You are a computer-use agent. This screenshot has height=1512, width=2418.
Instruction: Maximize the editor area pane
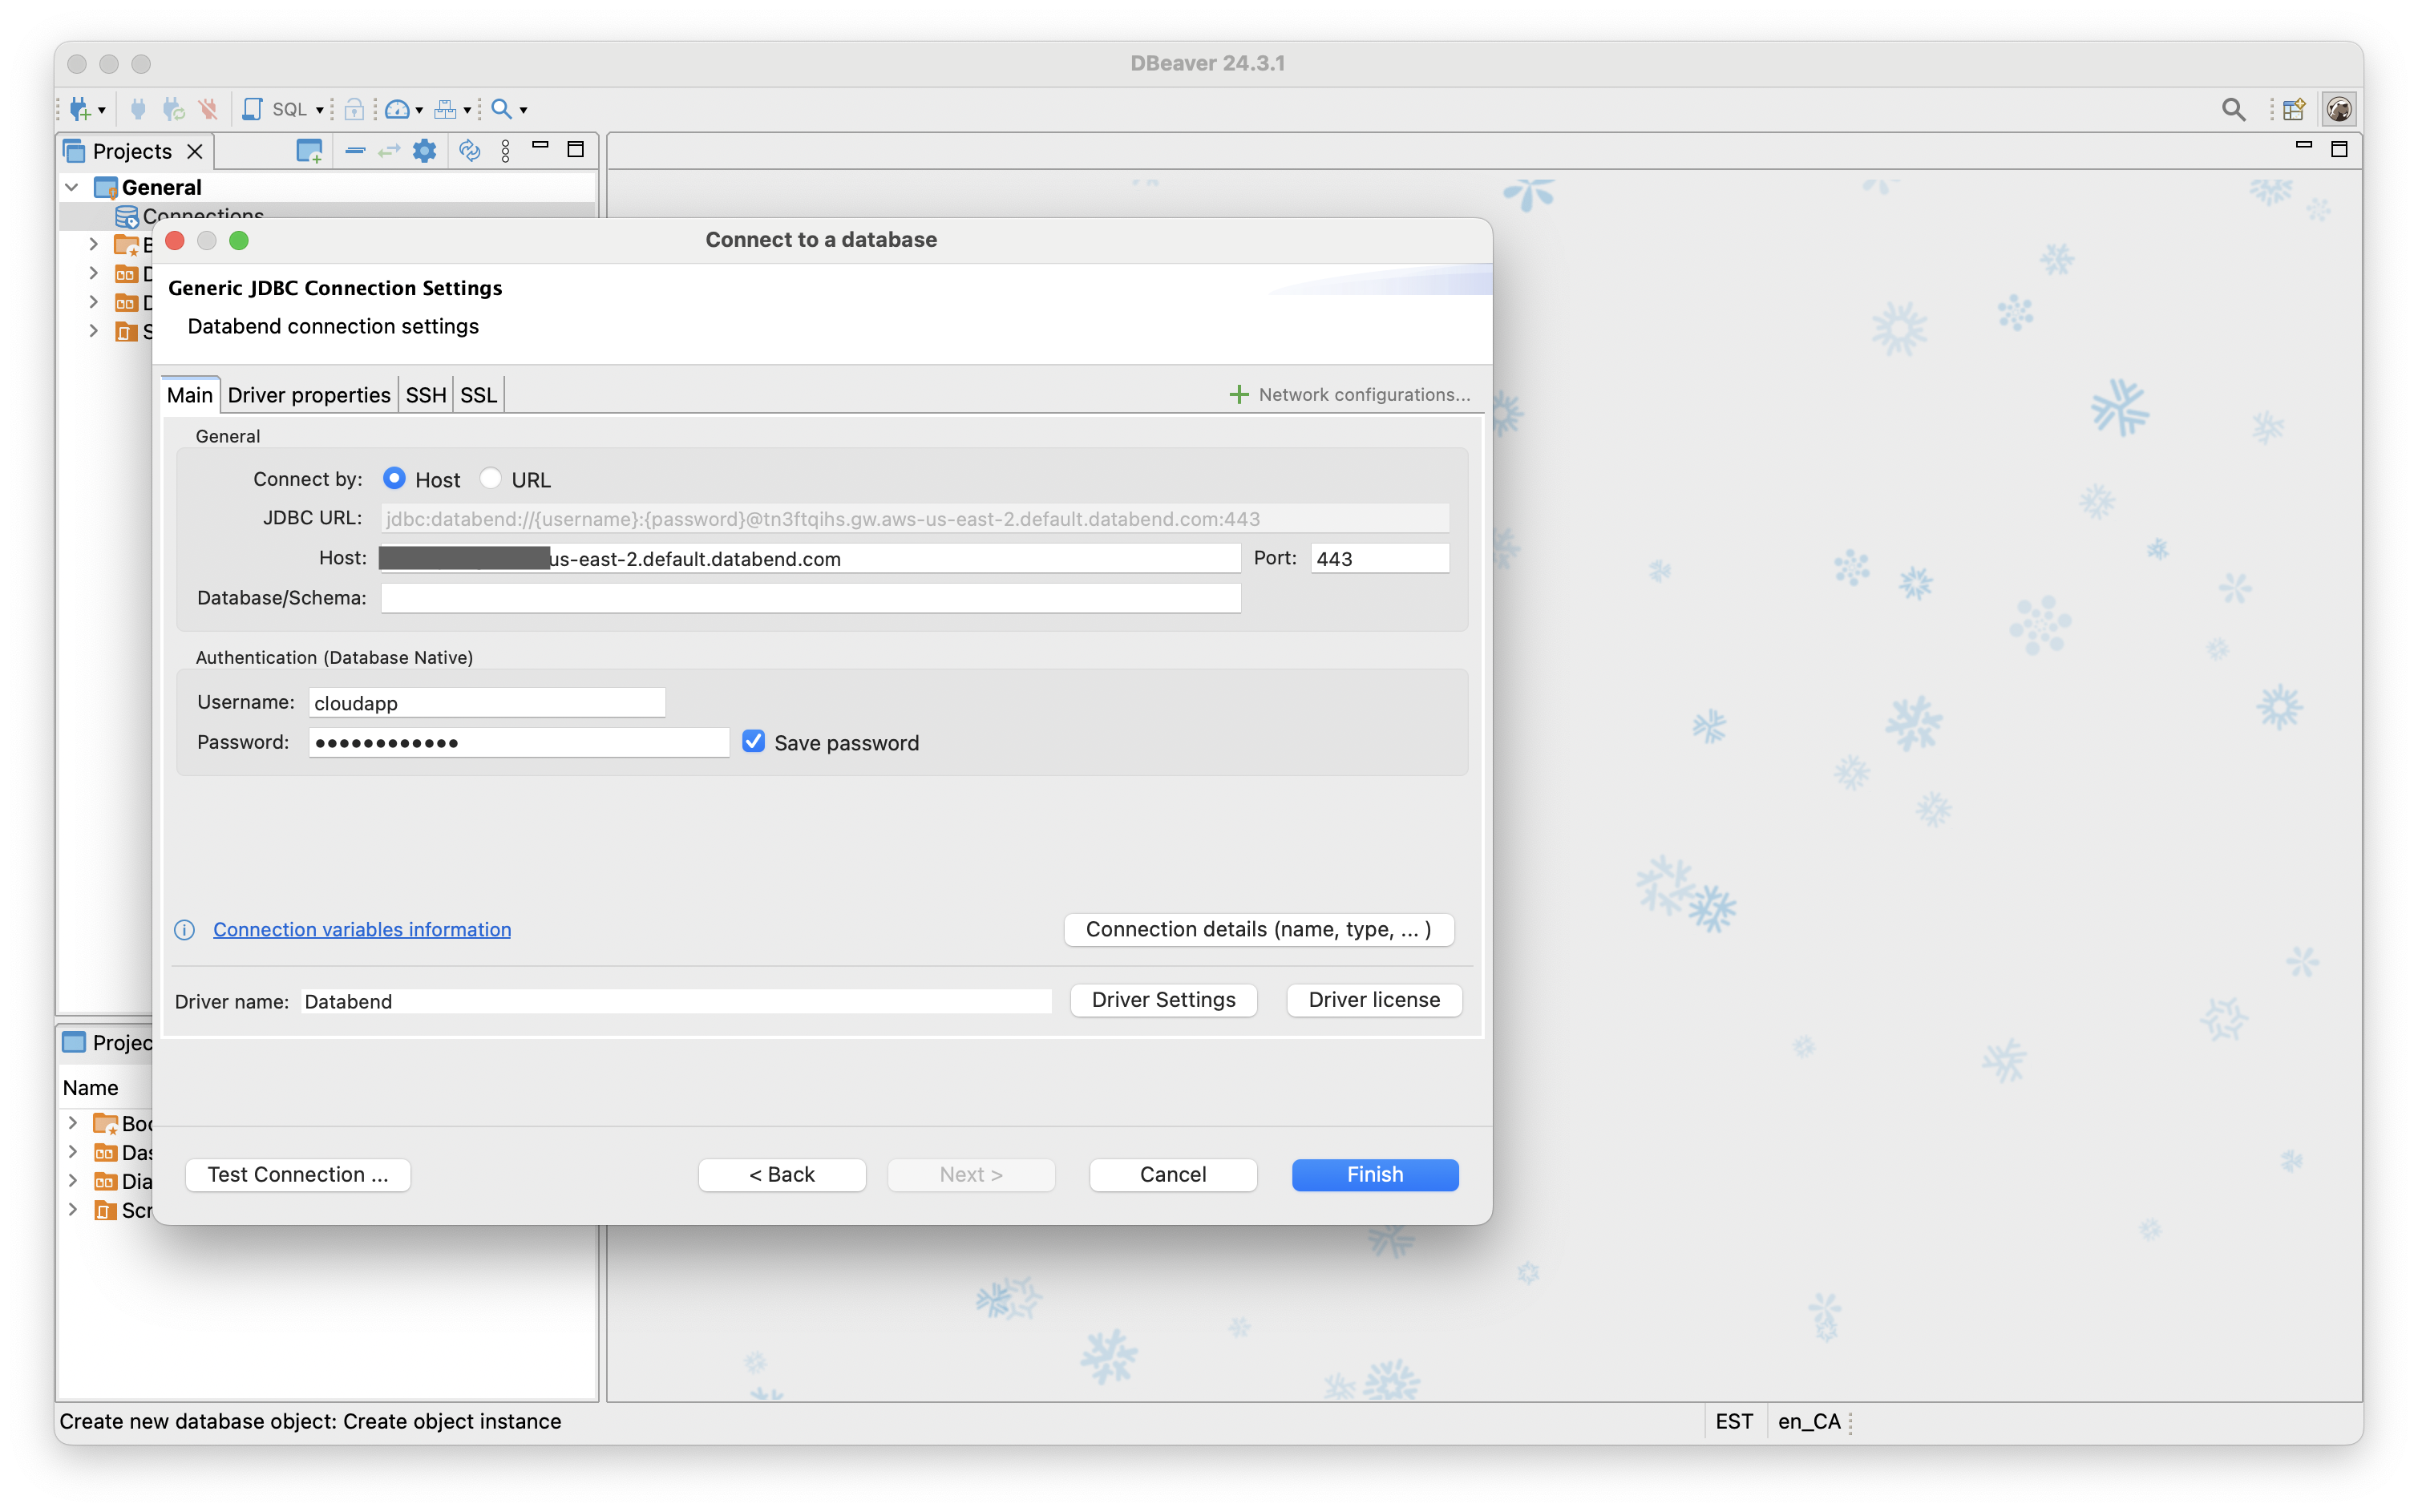2339,150
